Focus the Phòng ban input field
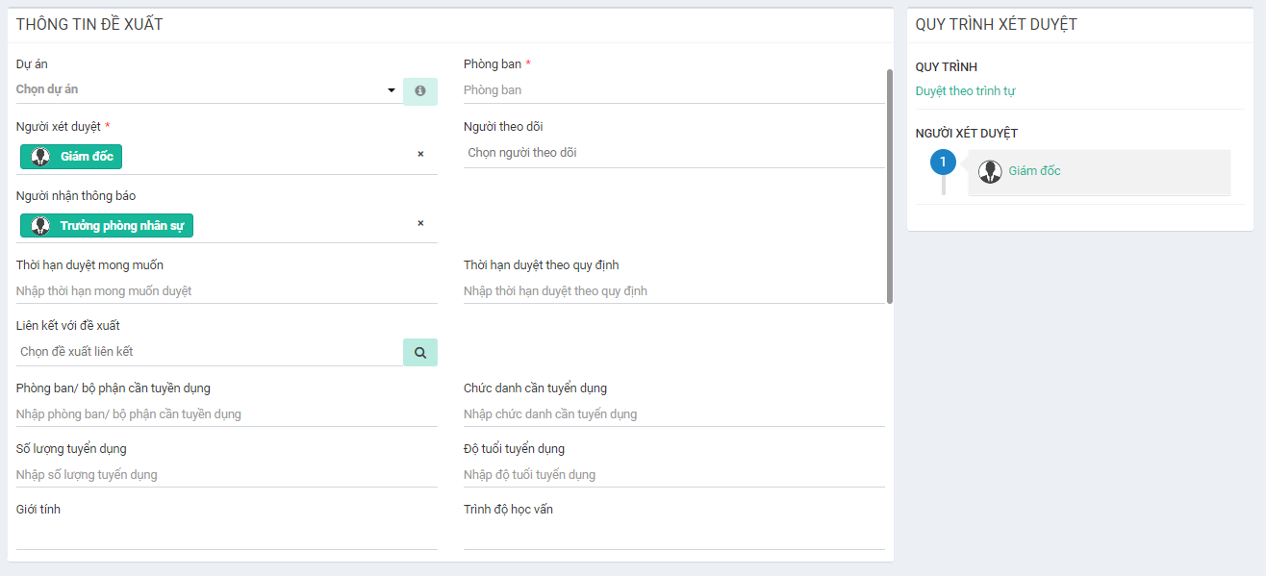The width and height of the screenshot is (1266, 576). pos(673,90)
